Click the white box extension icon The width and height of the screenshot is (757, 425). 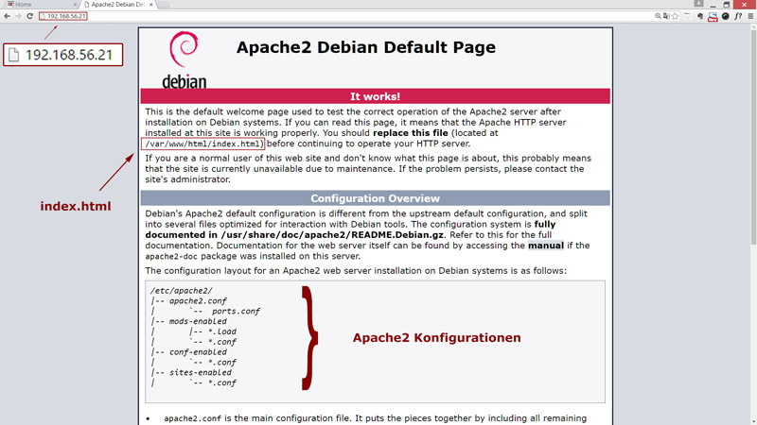pos(687,16)
